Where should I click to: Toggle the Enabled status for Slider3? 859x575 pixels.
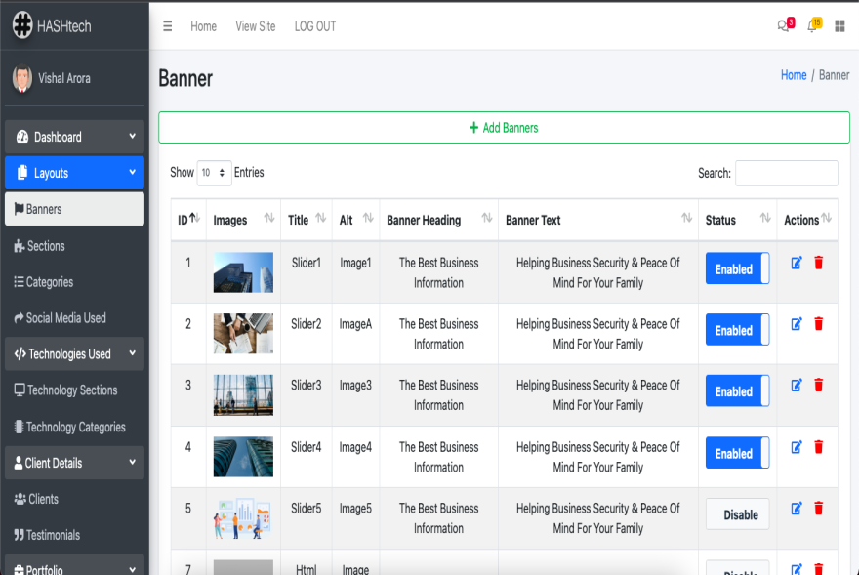point(737,391)
